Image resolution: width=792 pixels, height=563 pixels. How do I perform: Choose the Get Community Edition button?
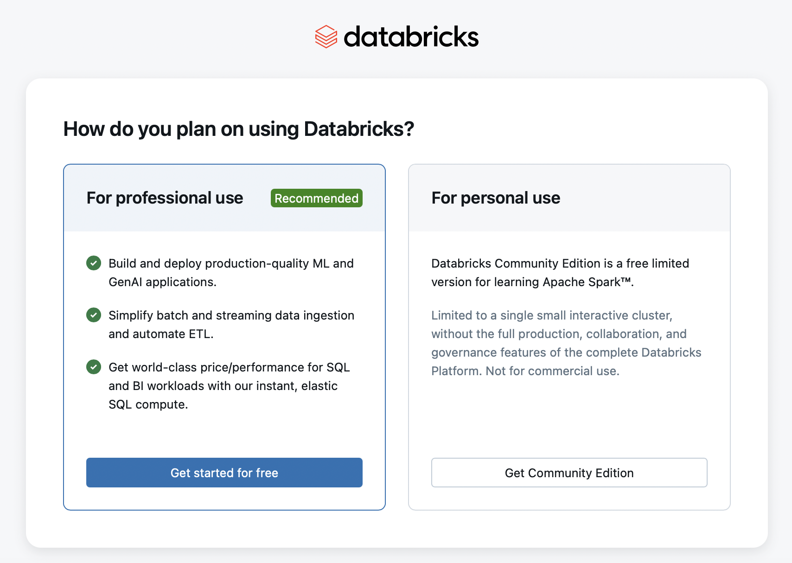coord(569,473)
